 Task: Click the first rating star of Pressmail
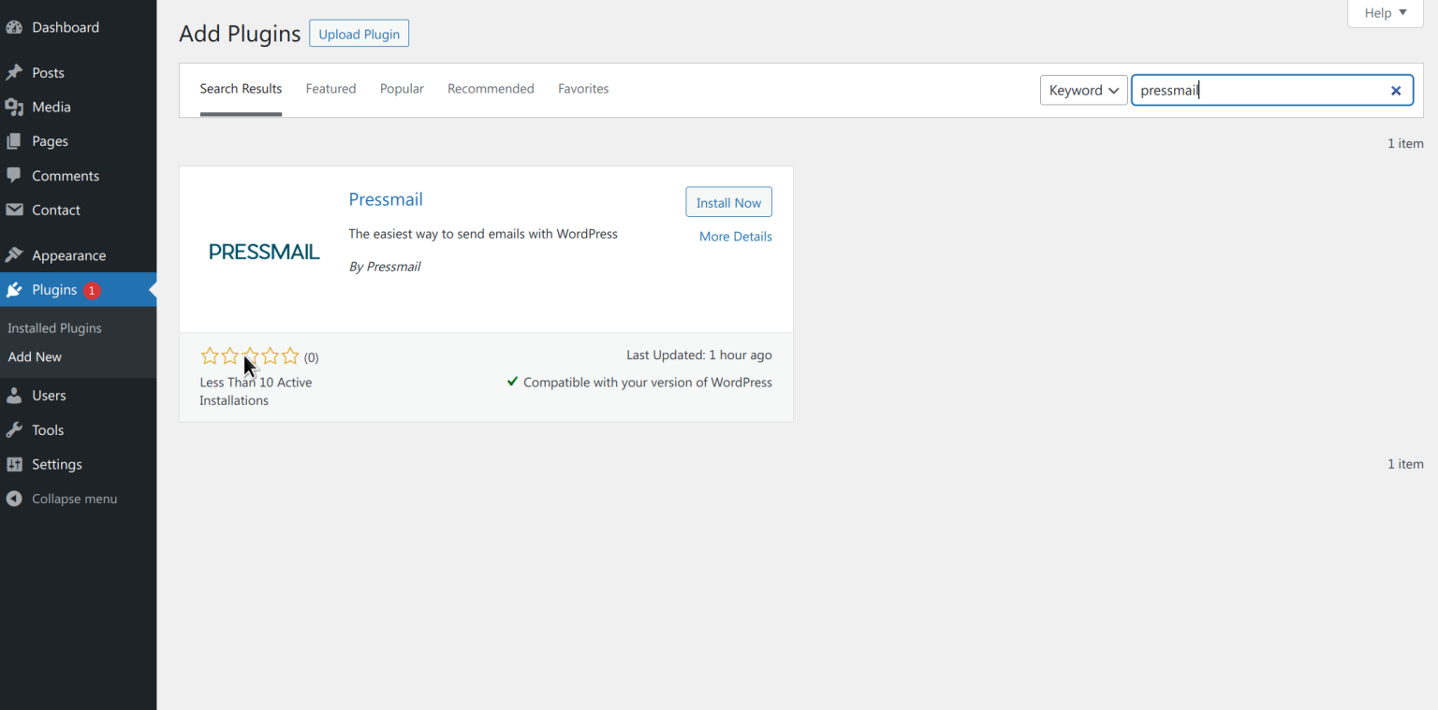210,355
